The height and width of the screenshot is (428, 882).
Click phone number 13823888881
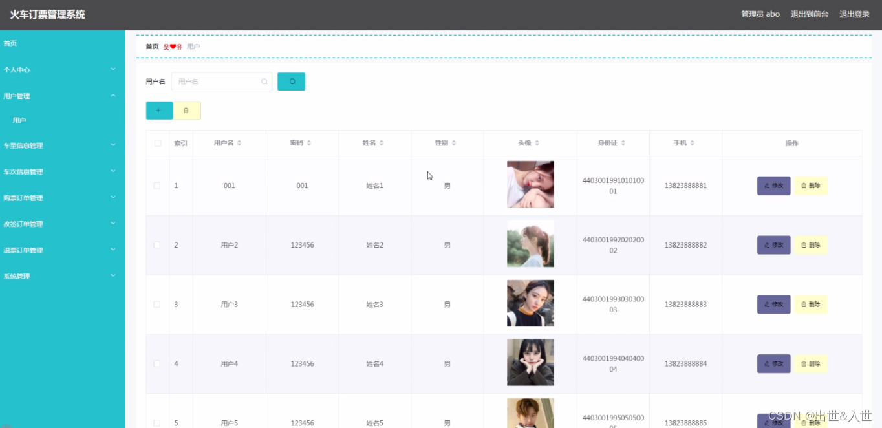coord(685,186)
